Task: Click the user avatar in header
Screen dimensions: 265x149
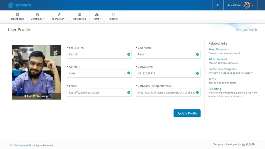Action: (x=247, y=5)
